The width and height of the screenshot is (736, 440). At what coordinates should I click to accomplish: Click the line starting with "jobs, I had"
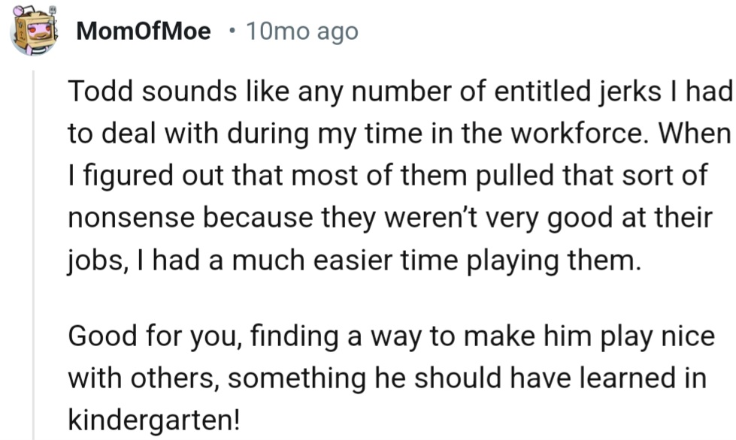(x=353, y=261)
